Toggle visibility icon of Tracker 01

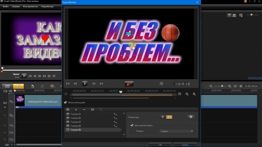coord(68,114)
